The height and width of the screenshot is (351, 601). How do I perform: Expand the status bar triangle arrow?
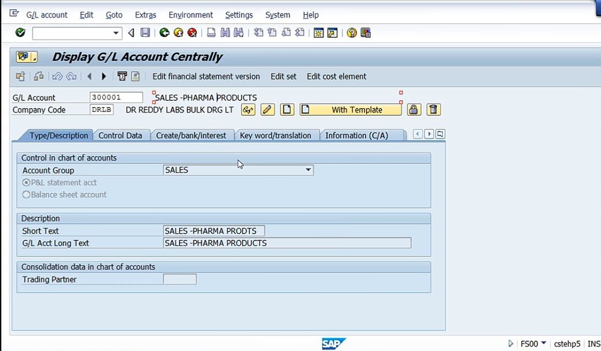click(510, 343)
